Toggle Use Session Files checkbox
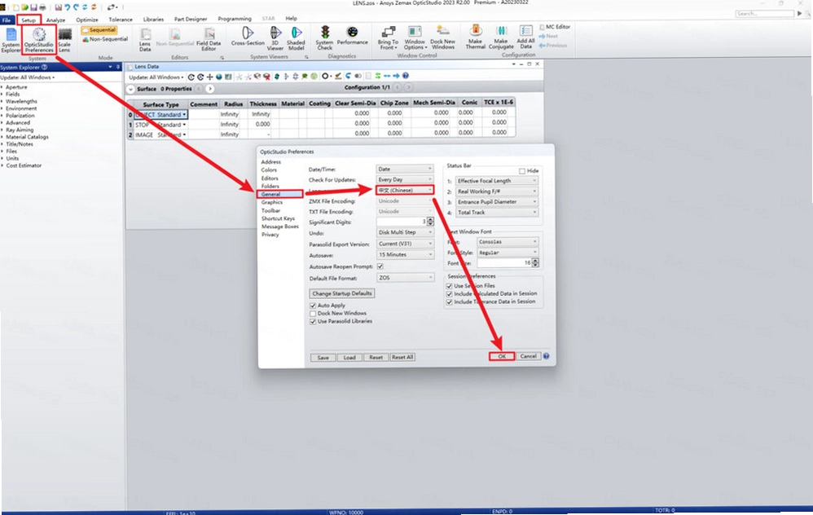Screen dimensions: 813x515 (450, 286)
